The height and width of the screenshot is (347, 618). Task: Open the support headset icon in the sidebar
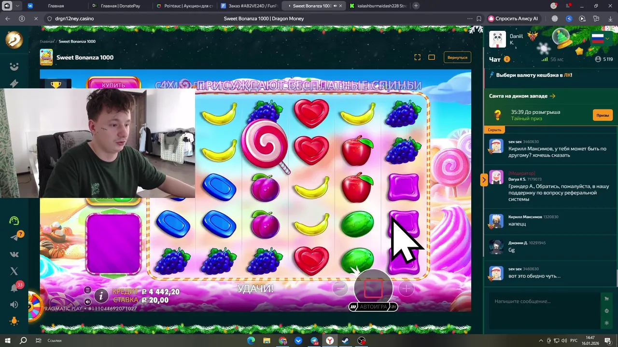[14, 221]
